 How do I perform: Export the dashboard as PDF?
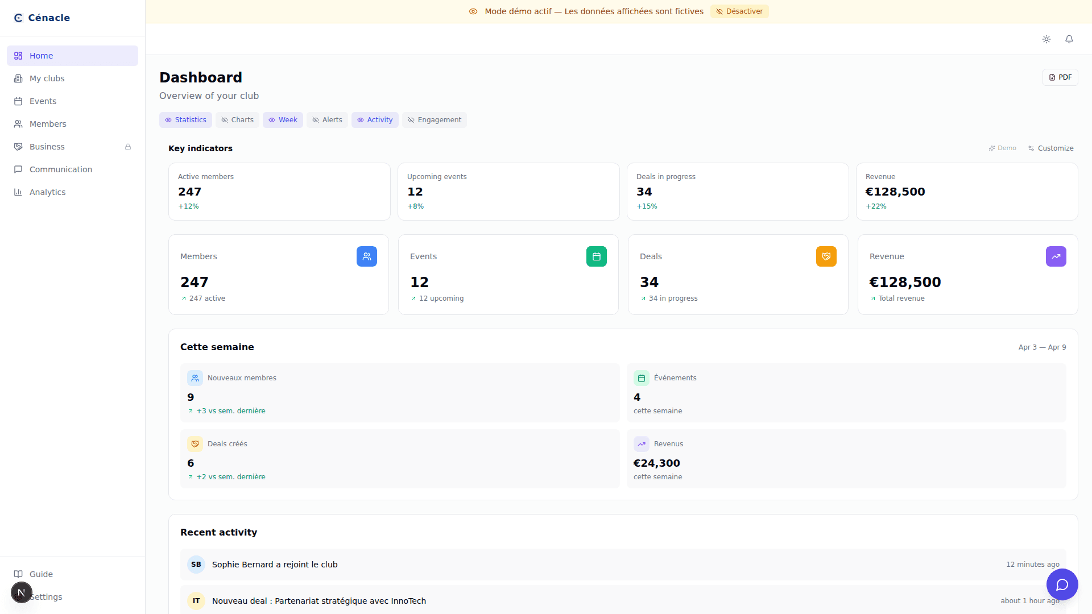(1060, 77)
